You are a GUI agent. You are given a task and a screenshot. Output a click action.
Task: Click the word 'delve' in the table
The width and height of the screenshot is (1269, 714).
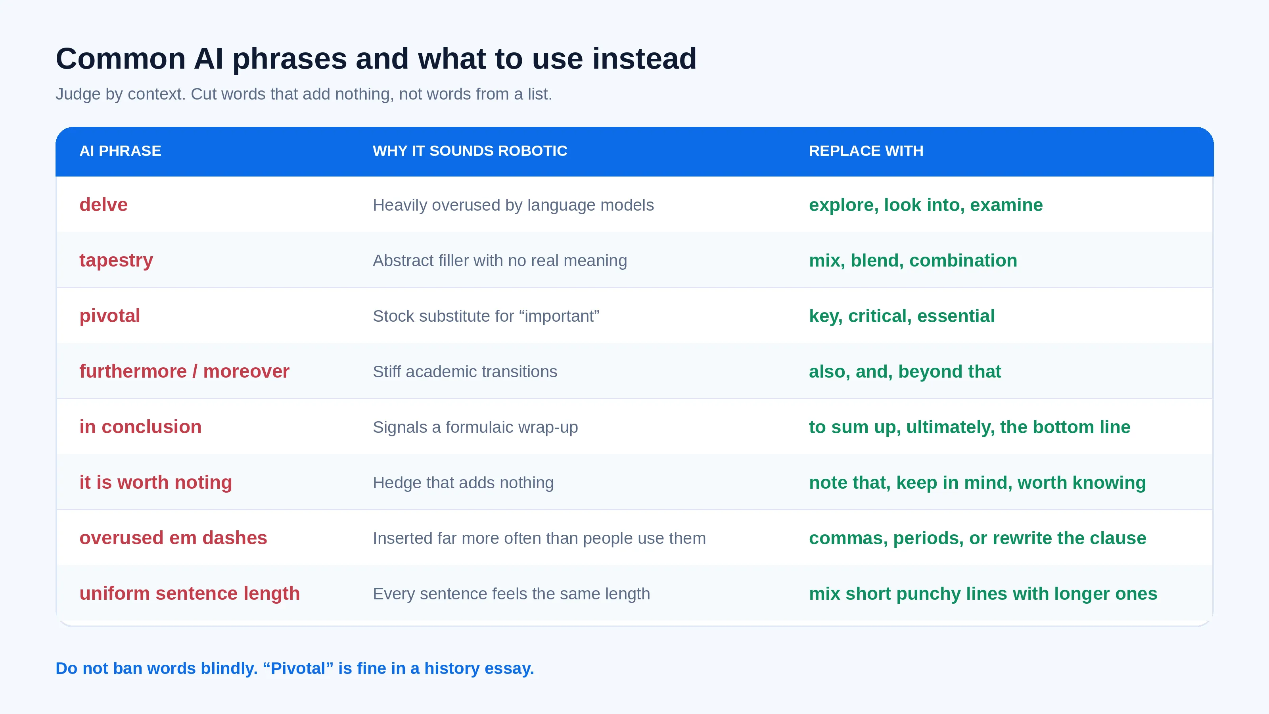pos(104,205)
